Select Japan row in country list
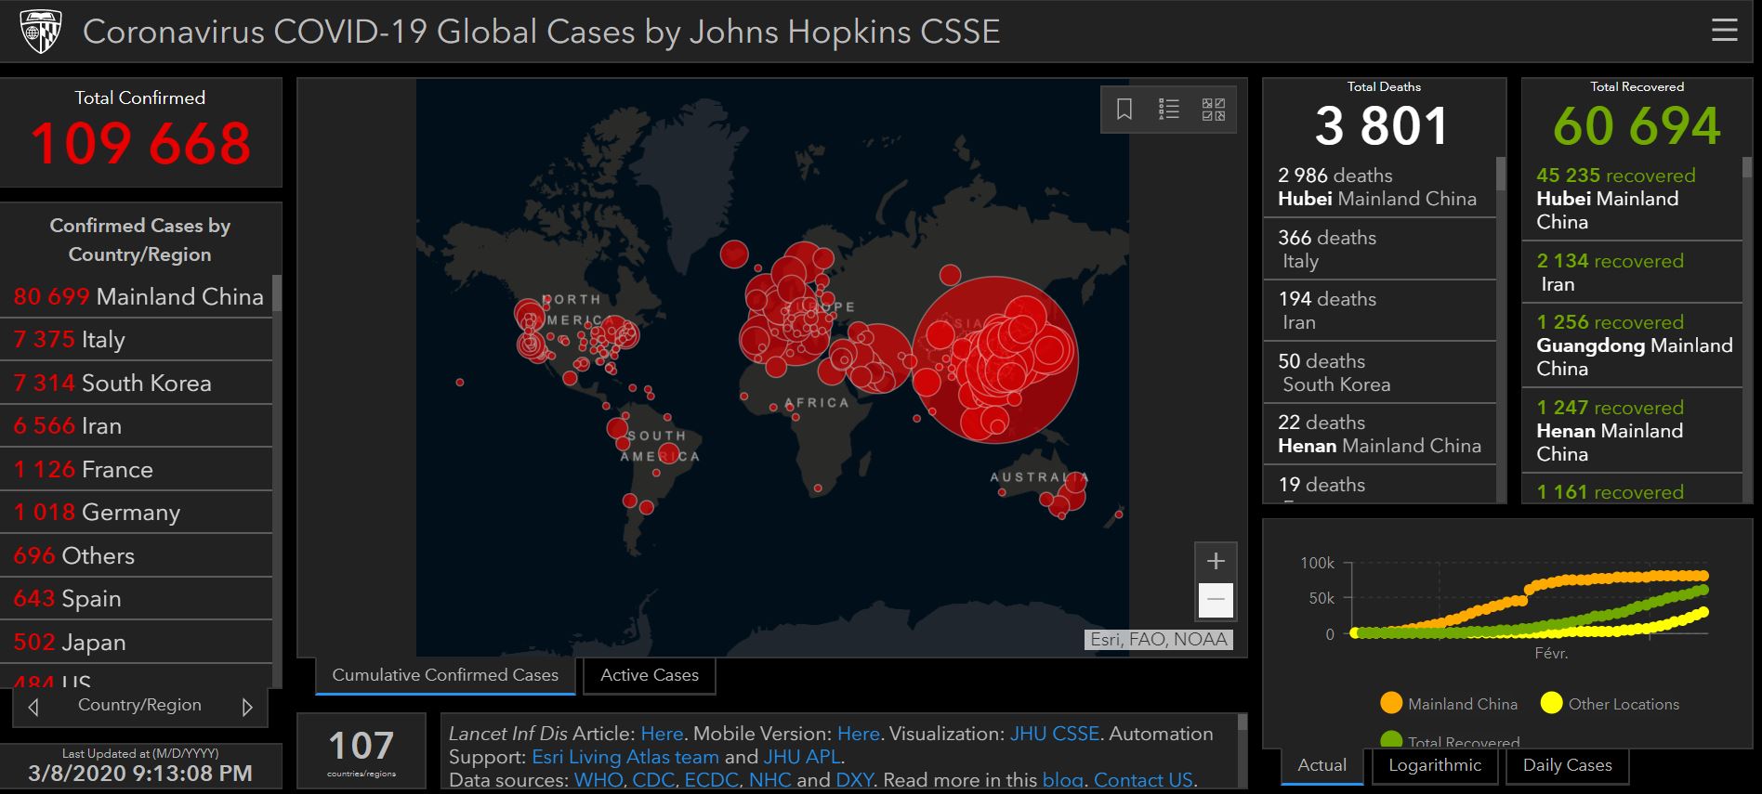 [137, 642]
